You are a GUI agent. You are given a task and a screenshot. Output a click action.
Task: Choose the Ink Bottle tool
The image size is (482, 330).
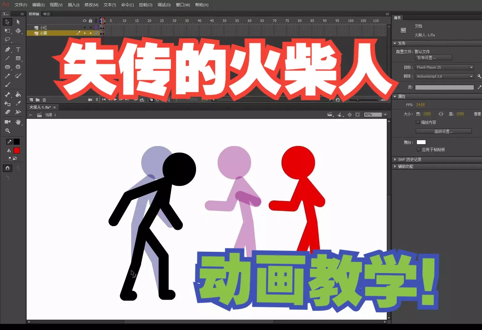coord(8,103)
